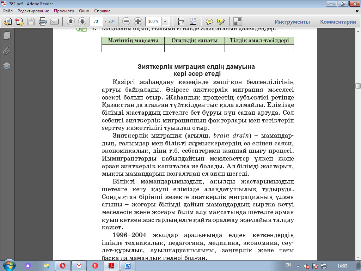Click the Create PDF online toolbar icon

(x=8, y=22)
